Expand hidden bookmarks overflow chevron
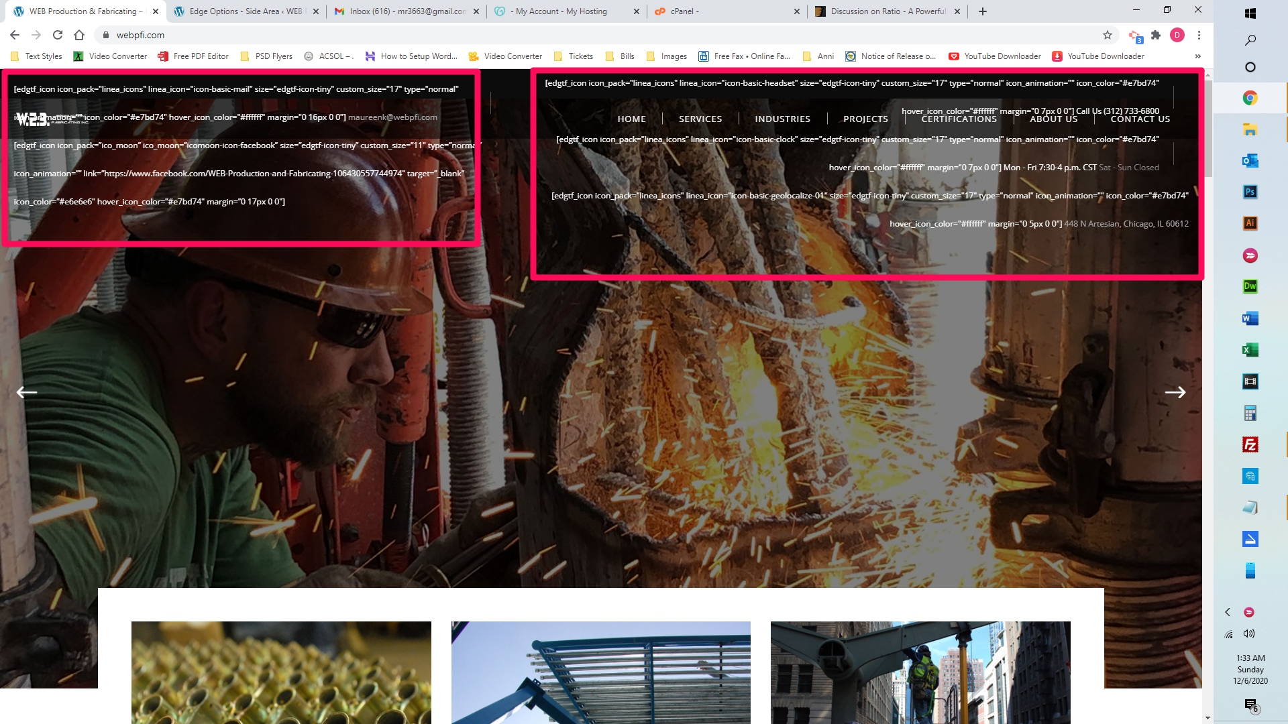1288x724 pixels. [x=1198, y=56]
